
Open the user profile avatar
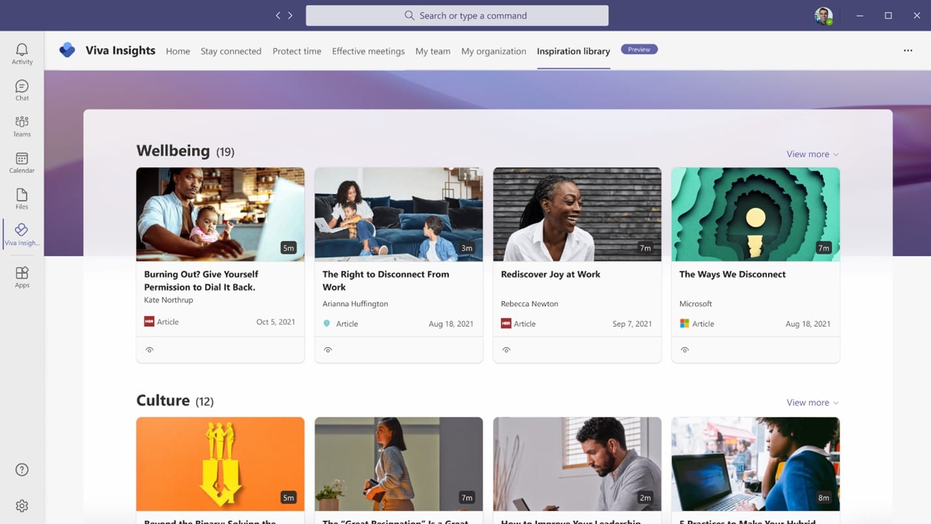click(824, 16)
